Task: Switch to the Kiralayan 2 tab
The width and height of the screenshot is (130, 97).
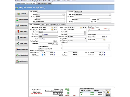Action: point(79,12)
